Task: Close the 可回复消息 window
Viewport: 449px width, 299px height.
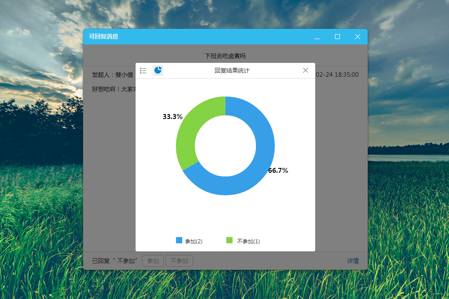Action: 357,37
